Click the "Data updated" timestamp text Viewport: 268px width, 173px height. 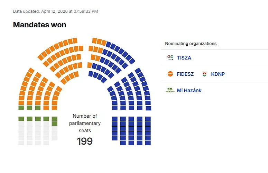tap(55, 11)
